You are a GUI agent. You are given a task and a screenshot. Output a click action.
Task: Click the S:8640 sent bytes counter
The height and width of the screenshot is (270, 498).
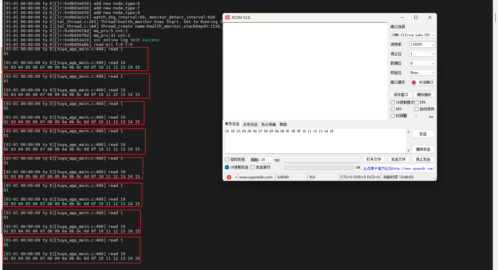click(x=283, y=177)
